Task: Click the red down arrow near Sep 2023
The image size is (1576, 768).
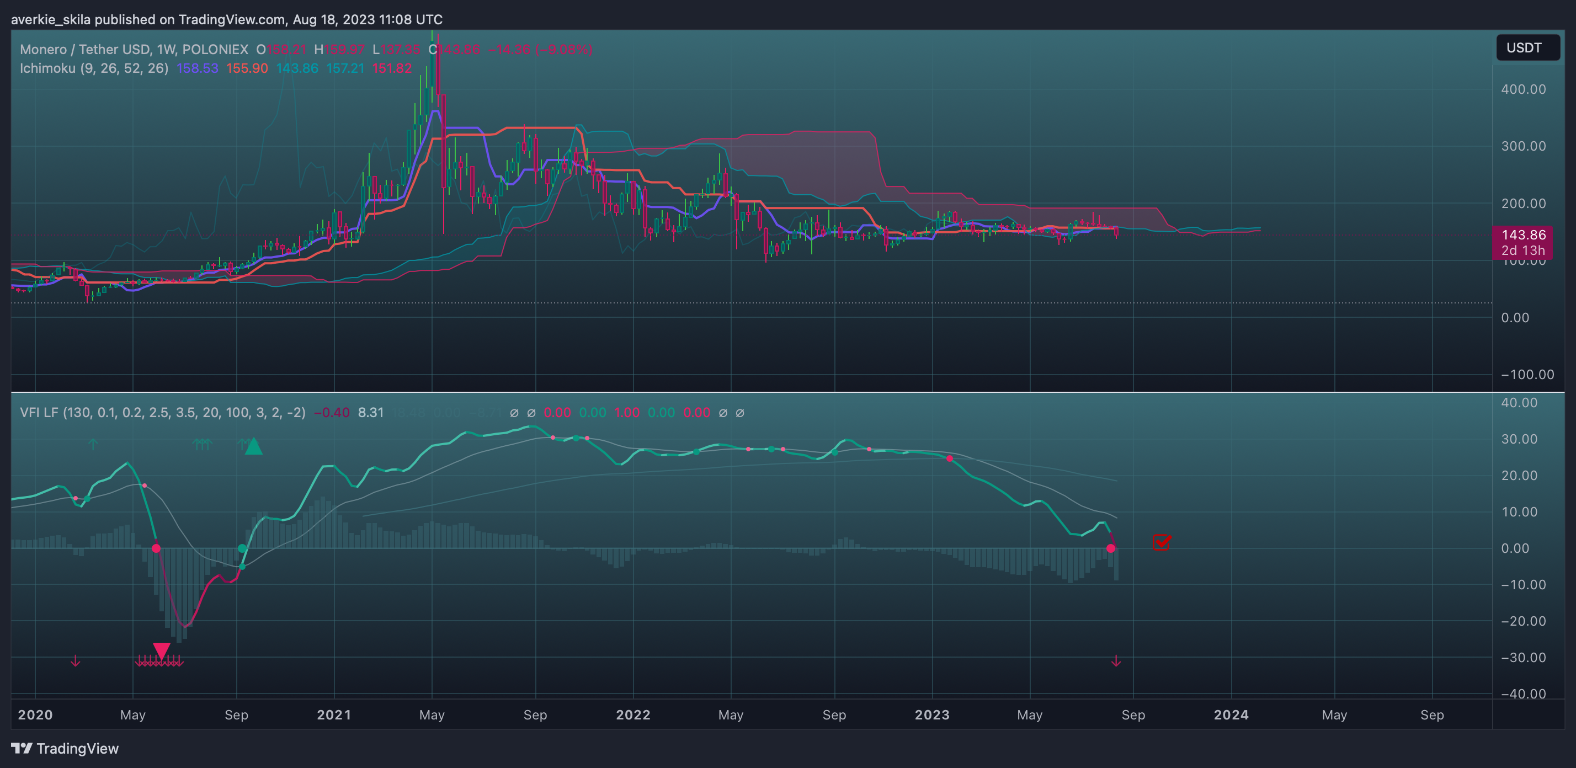Action: [x=1116, y=661]
